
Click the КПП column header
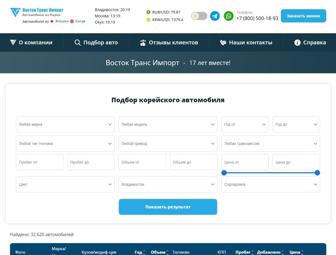[221, 252]
